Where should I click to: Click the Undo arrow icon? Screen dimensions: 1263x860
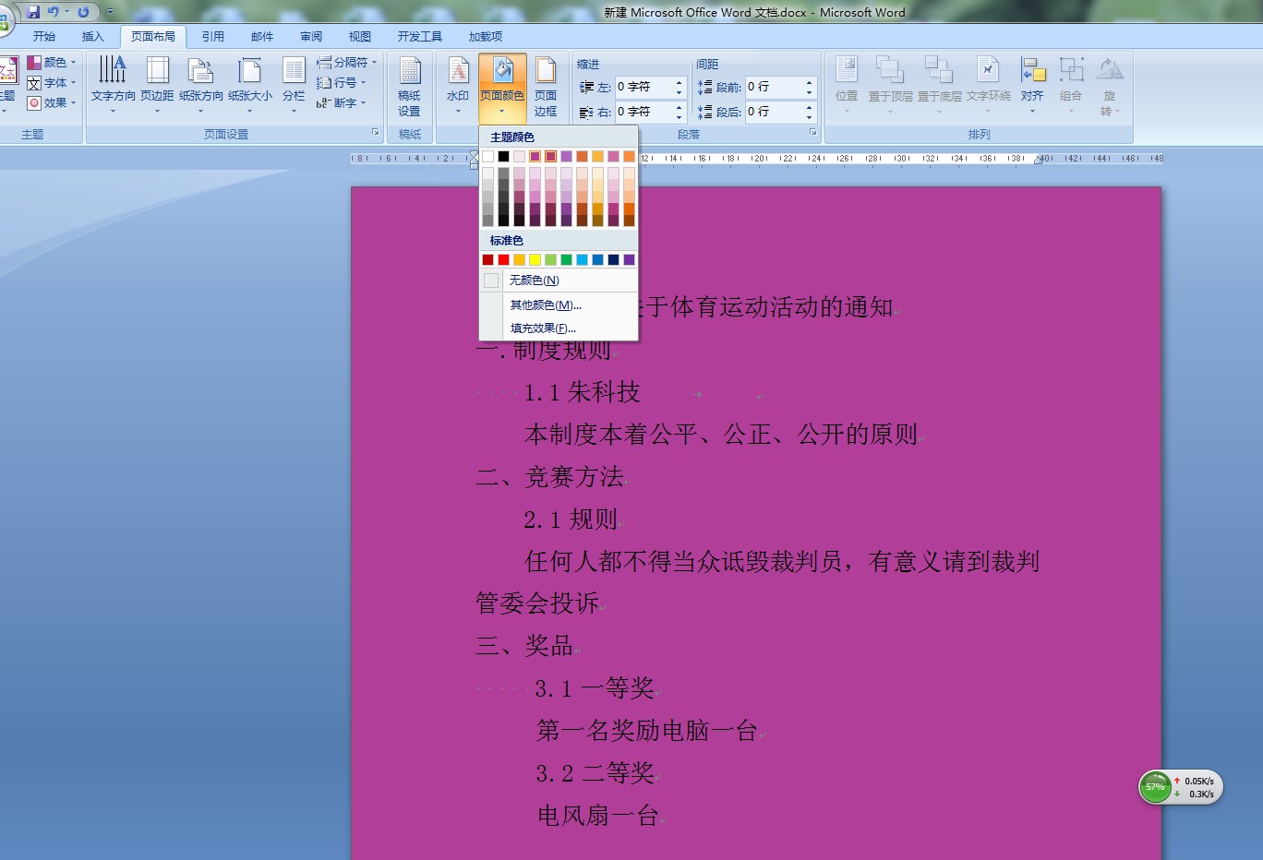point(54,12)
